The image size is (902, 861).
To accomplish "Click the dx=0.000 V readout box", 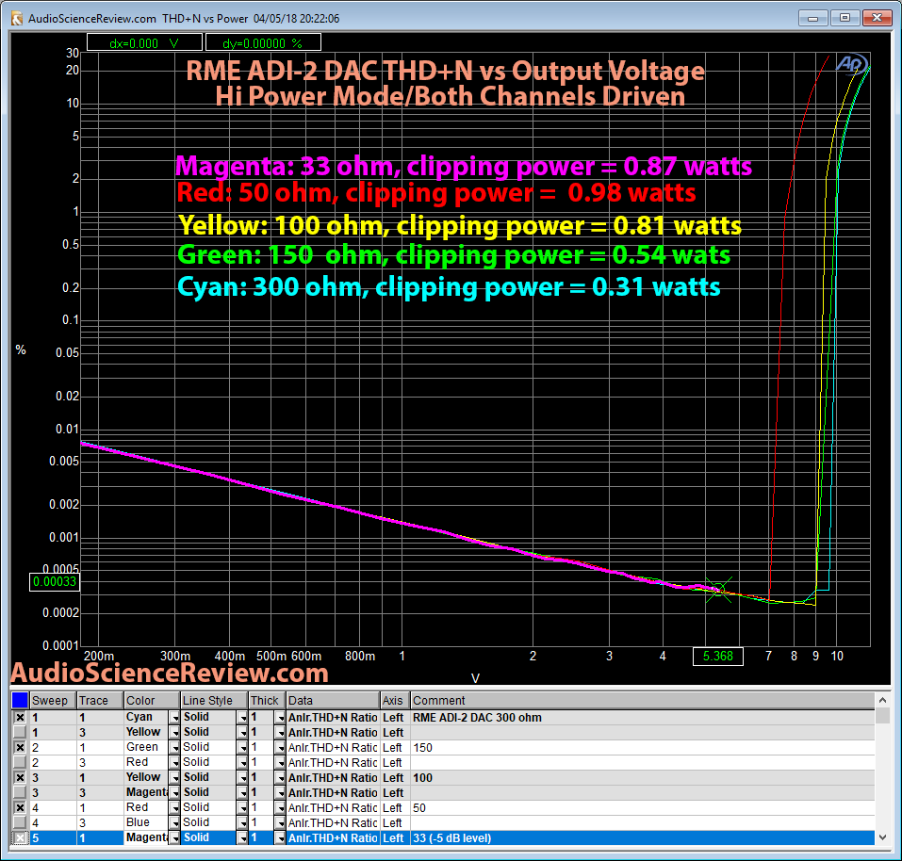I will (x=144, y=42).
